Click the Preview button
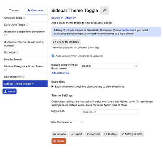 (x=60, y=134)
